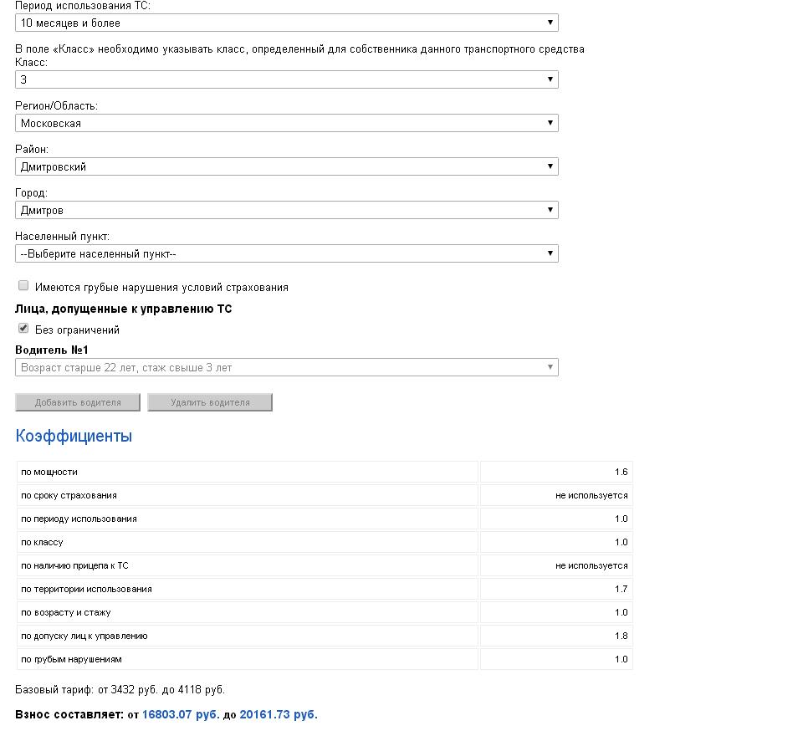Screen dimensions: 803x736
Task: Click the Коэффициенты section heading
Action: click(x=74, y=436)
